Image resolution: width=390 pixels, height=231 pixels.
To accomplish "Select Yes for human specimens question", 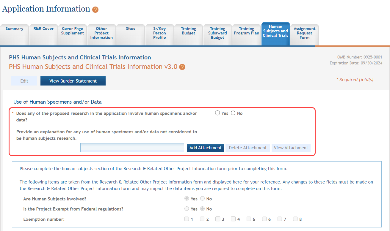I will (217, 113).
